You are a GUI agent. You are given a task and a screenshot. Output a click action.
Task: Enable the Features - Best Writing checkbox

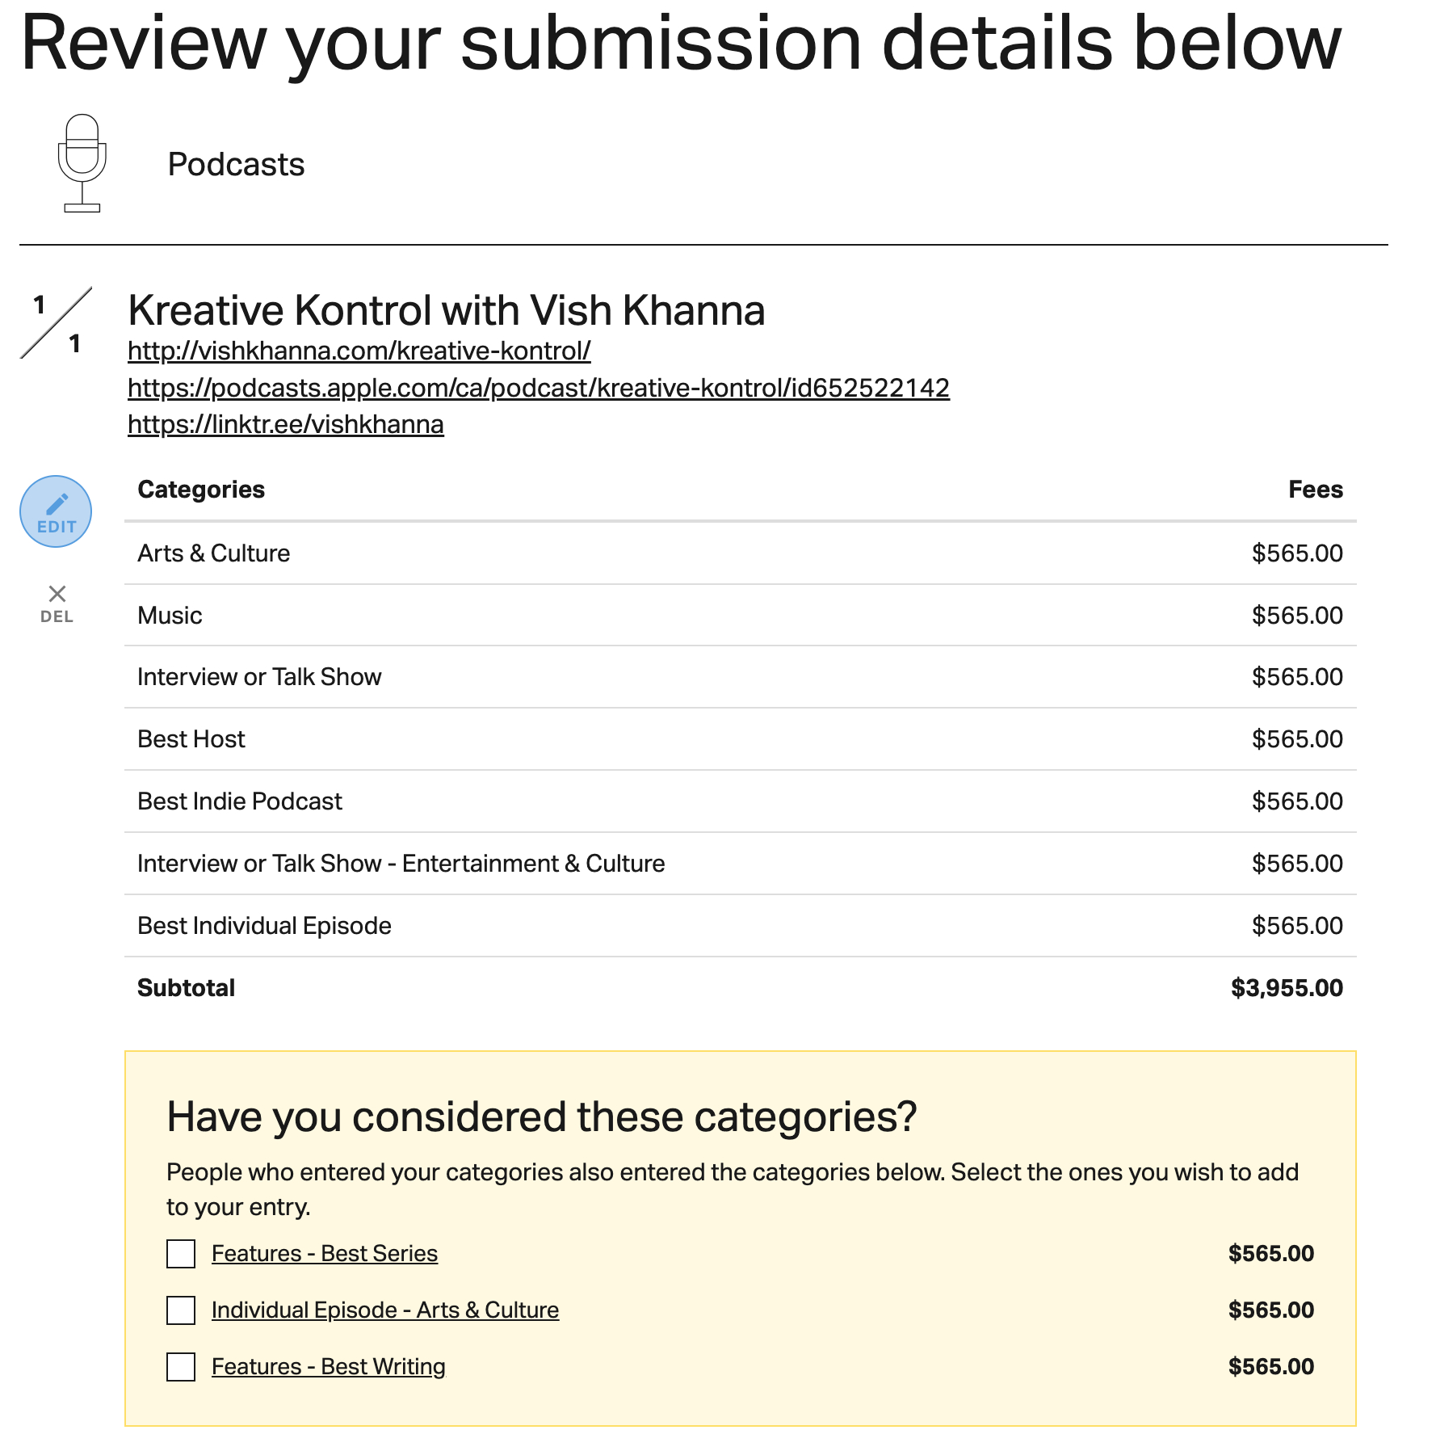[181, 1367]
